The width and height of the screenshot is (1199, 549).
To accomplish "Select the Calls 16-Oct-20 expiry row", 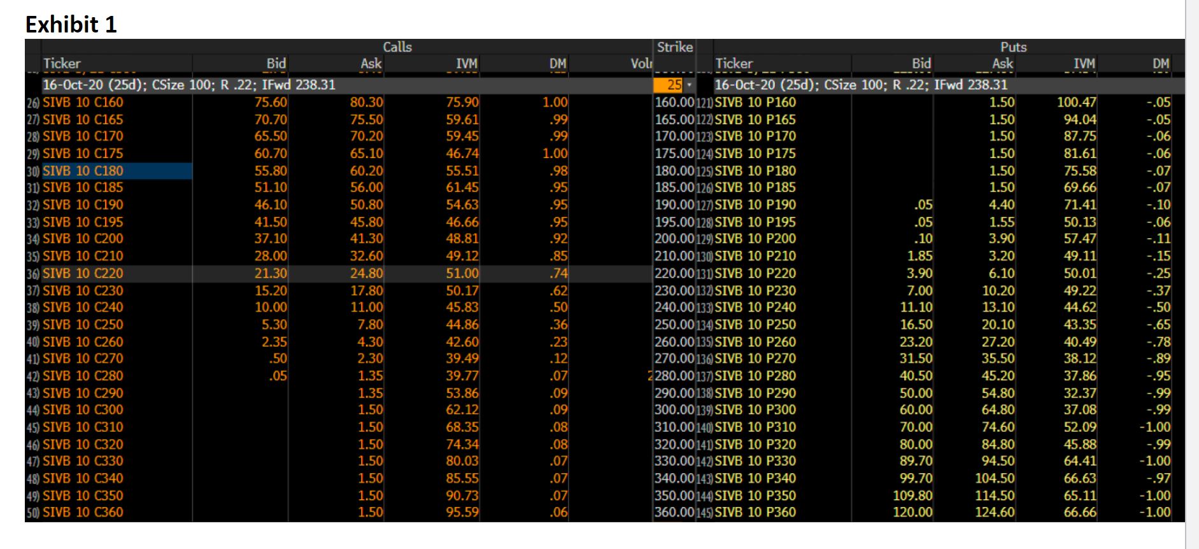I will point(347,85).
